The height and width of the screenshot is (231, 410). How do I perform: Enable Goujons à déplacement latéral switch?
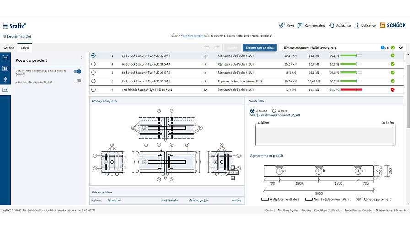tap(77, 81)
